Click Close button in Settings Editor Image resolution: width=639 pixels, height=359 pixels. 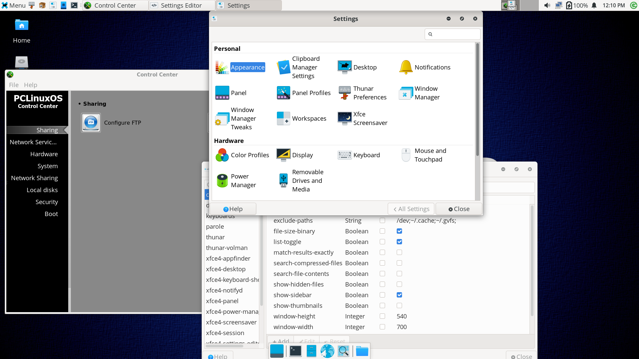[522, 356]
